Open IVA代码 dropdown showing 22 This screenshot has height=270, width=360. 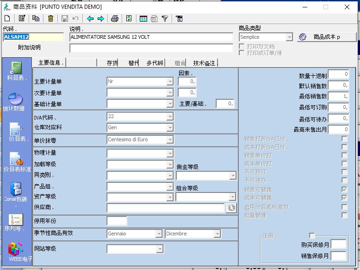[x=170, y=116]
